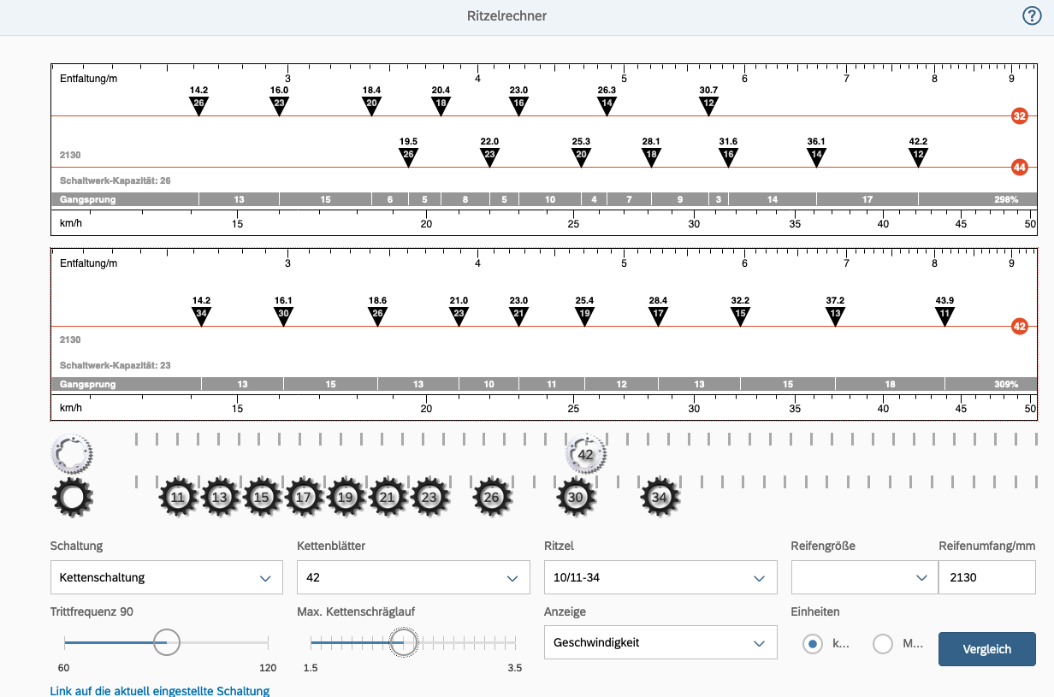The image size is (1054, 697).
Task: Select the km/h units radio button
Action: [813, 644]
